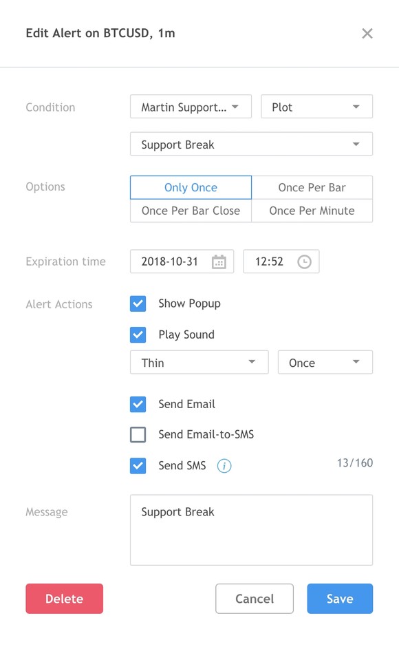
Task: Toggle the Send Email checkbox
Action: click(138, 405)
